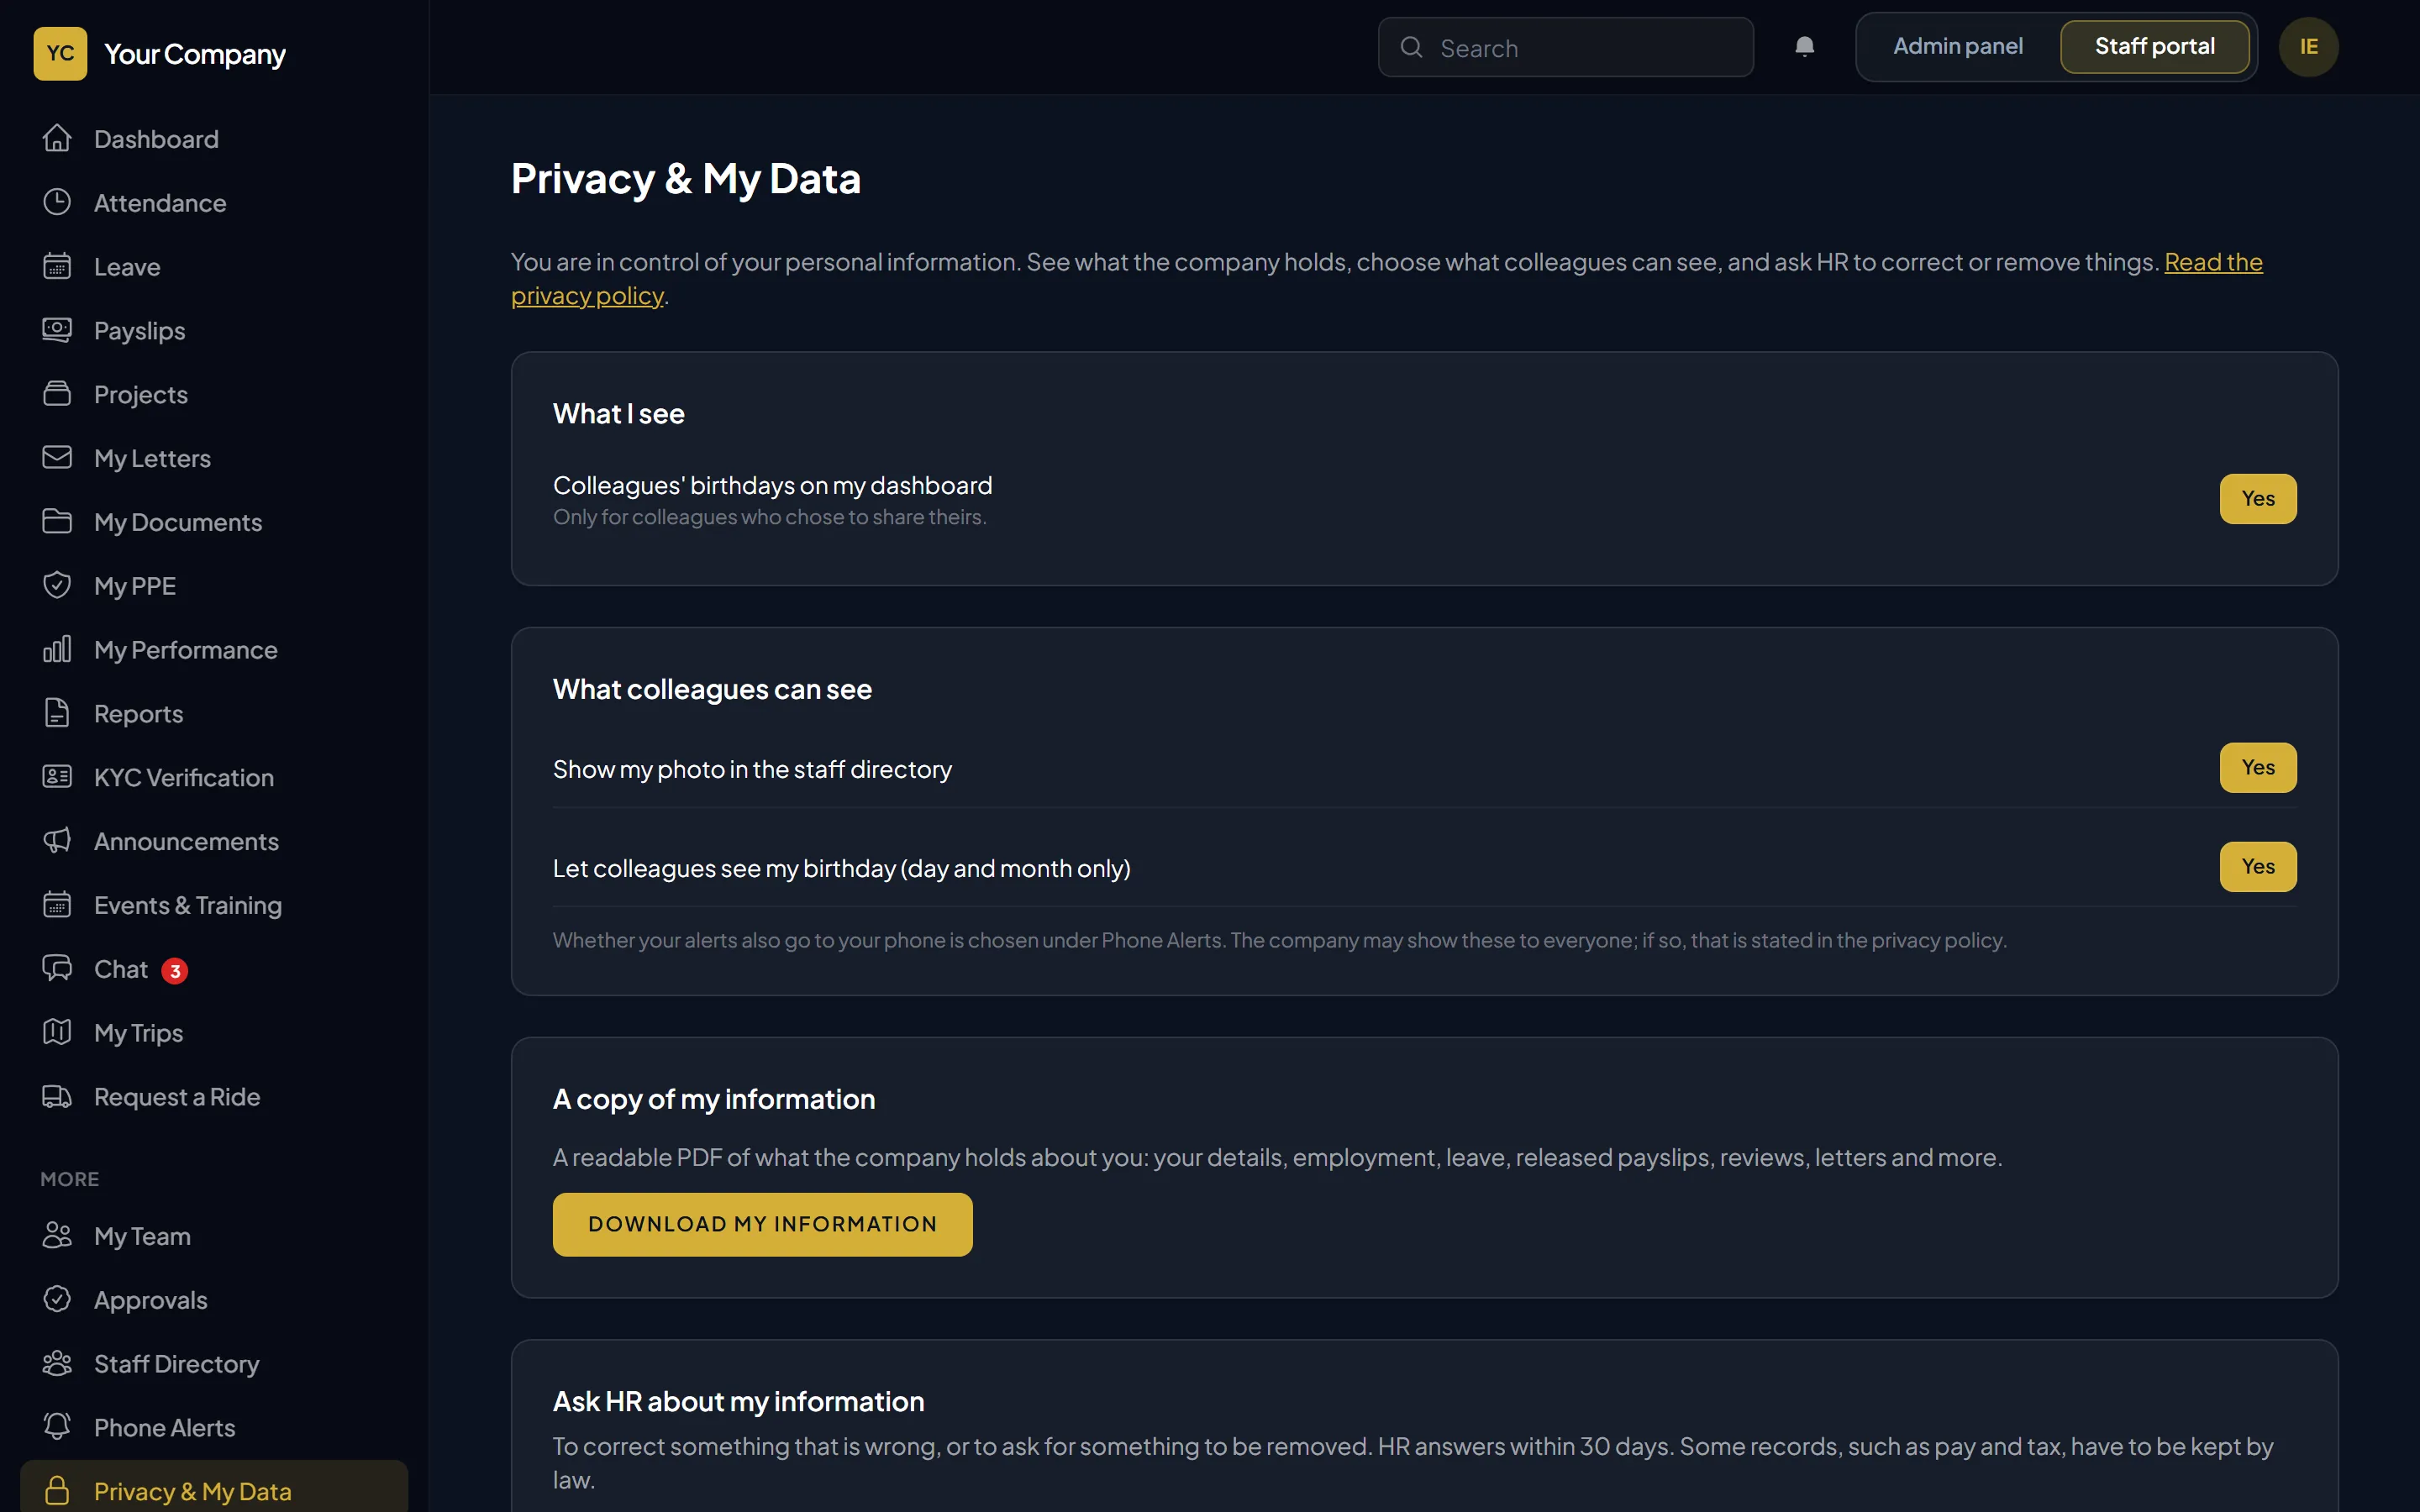2420x1512 pixels.
Task: Open My Performance bar chart icon
Action: (57, 649)
